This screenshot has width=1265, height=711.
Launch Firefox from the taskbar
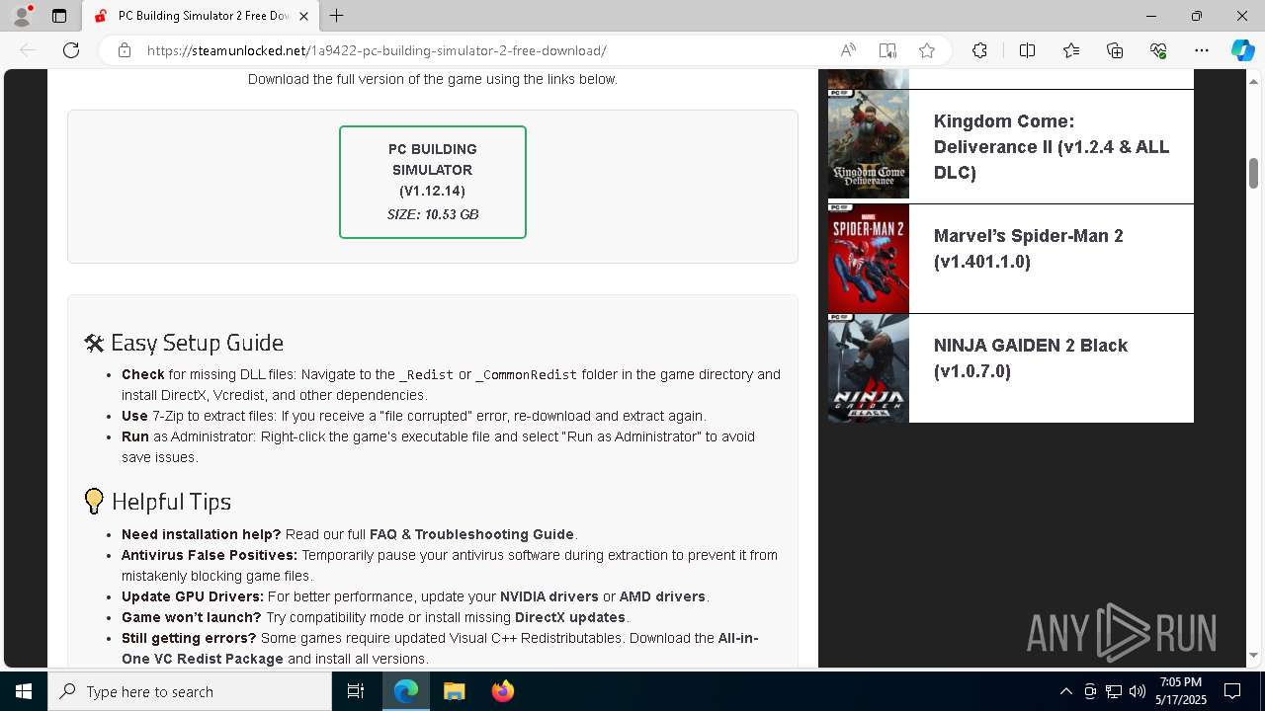(x=502, y=691)
